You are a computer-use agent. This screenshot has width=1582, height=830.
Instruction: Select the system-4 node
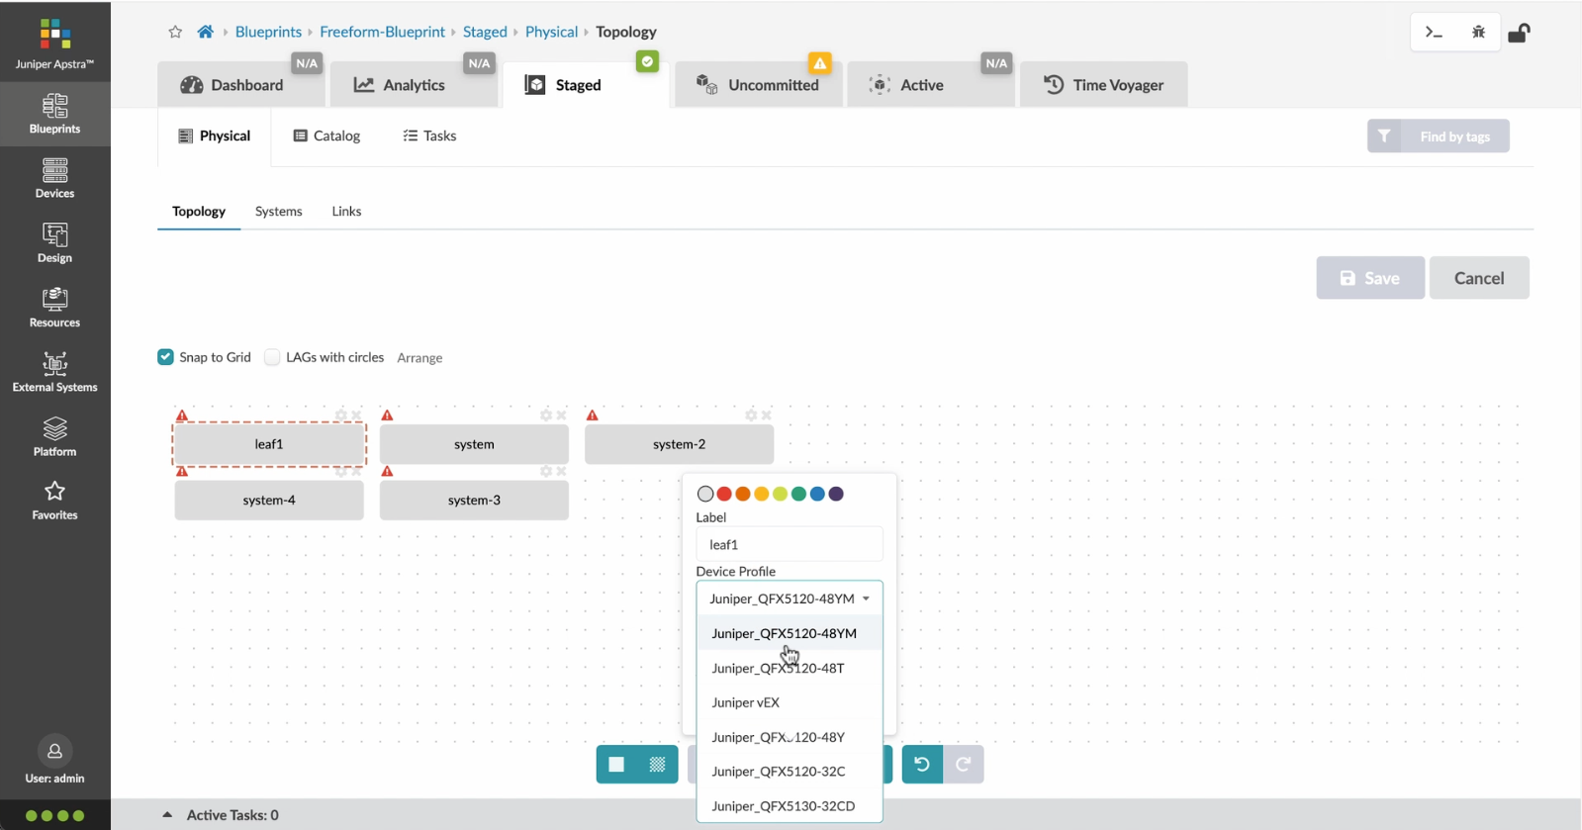pos(269,500)
